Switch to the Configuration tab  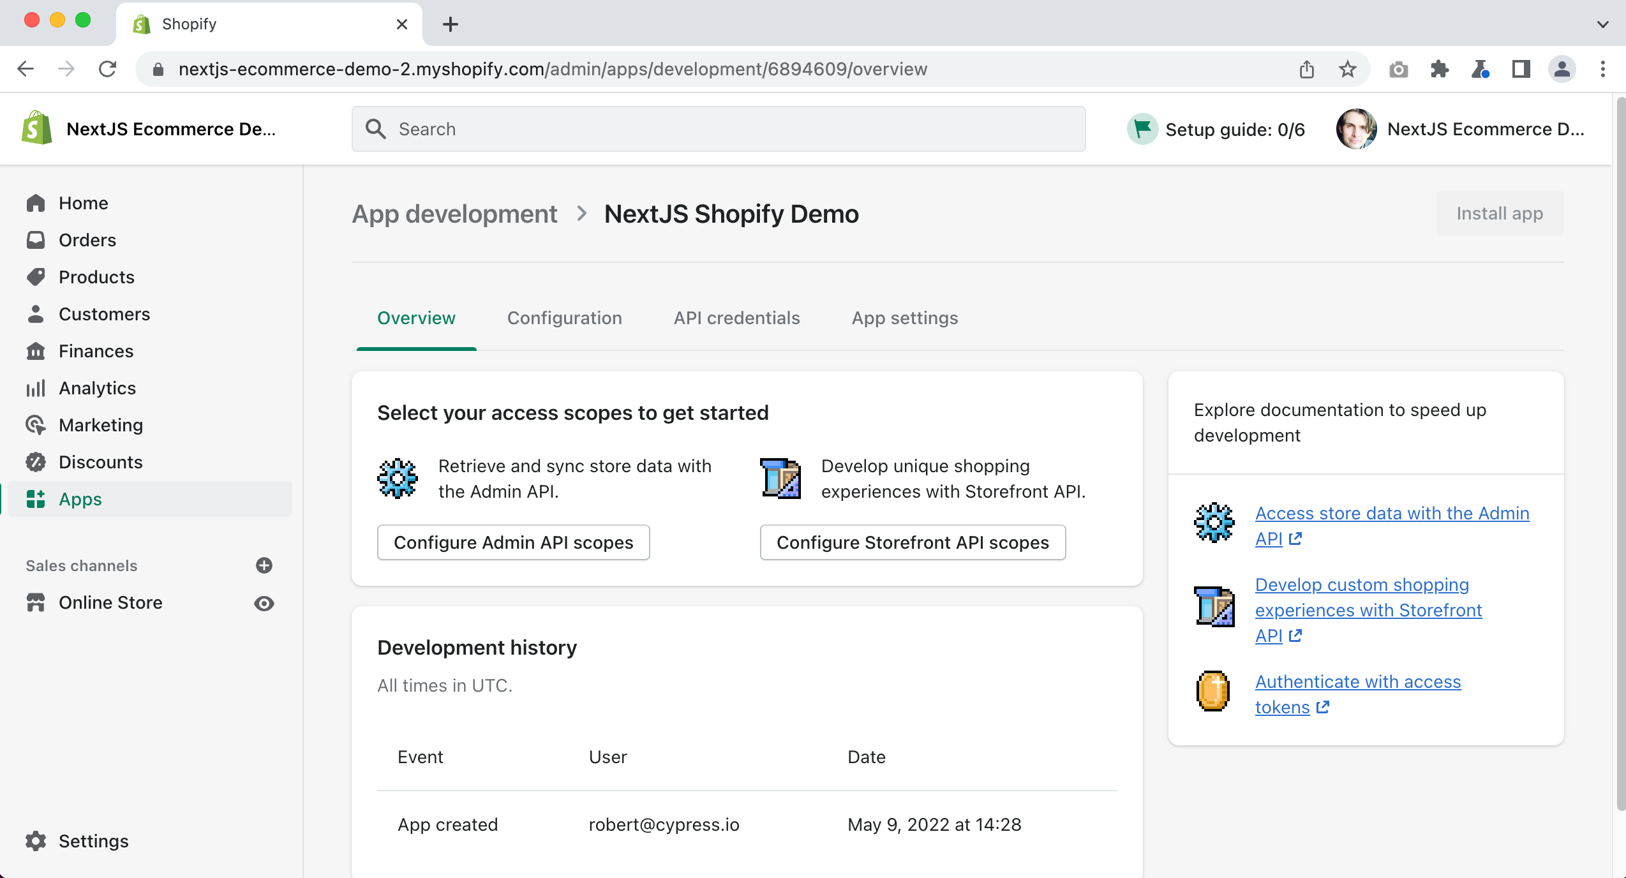tap(564, 318)
